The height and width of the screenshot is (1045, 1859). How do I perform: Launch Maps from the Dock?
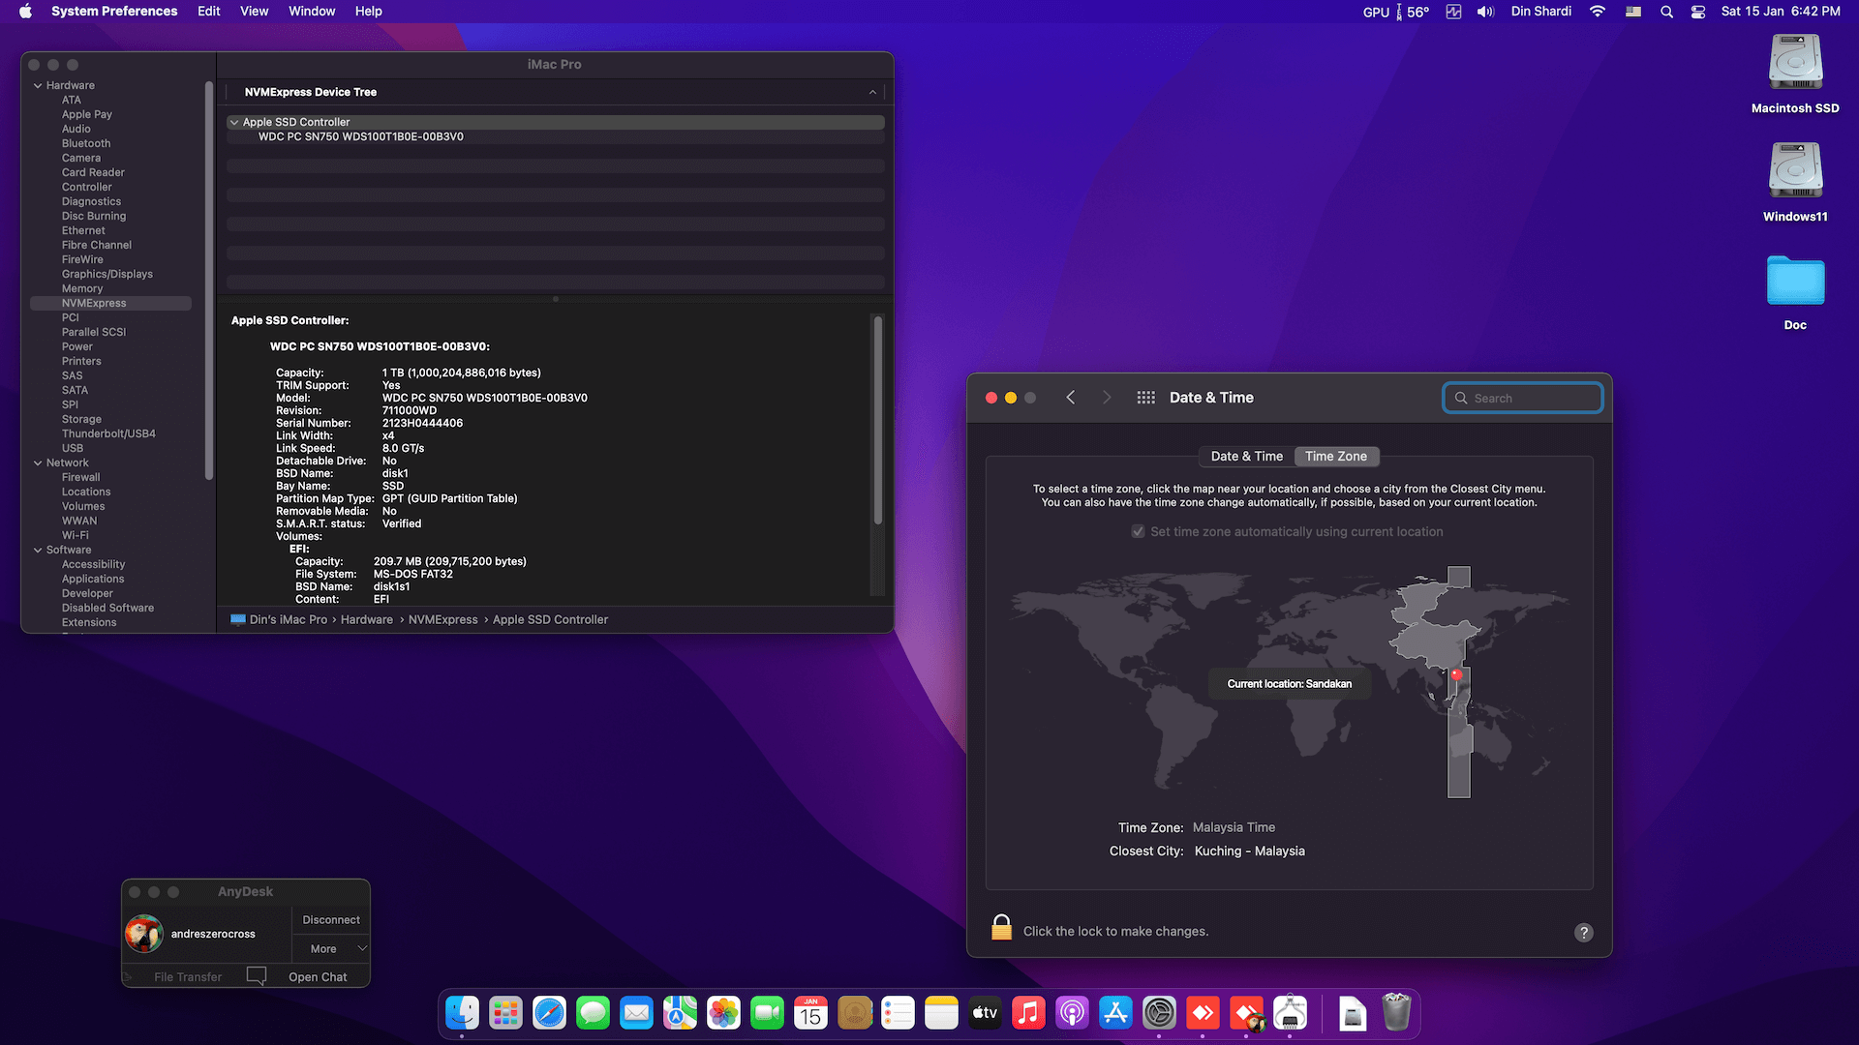pyautogui.click(x=680, y=1013)
